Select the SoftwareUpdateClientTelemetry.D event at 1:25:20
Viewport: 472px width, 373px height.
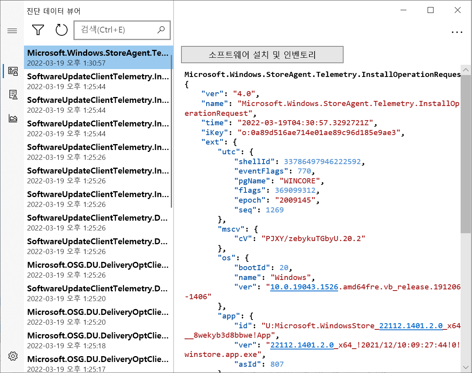point(98,293)
